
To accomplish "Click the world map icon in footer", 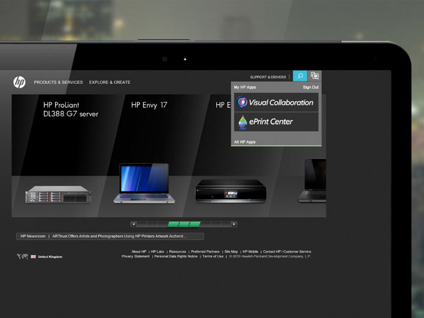I will [22, 256].
